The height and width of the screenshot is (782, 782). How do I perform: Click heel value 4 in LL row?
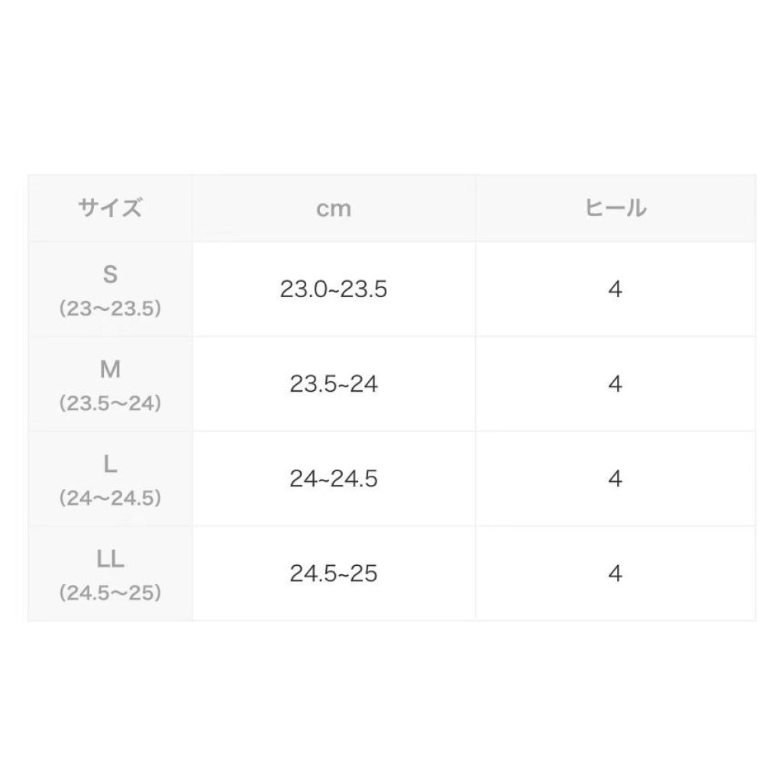click(x=616, y=574)
